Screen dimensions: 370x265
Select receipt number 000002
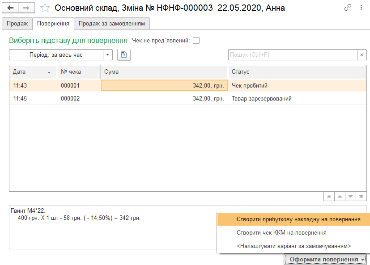pyautogui.click(x=79, y=98)
